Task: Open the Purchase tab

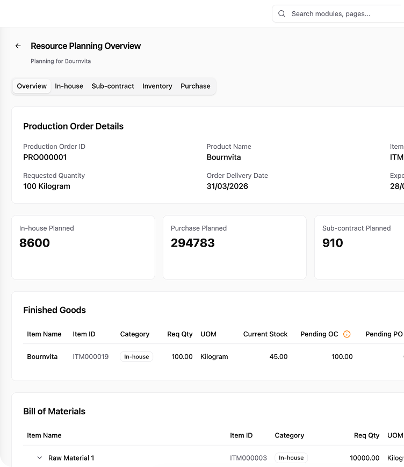Action: 196,86
